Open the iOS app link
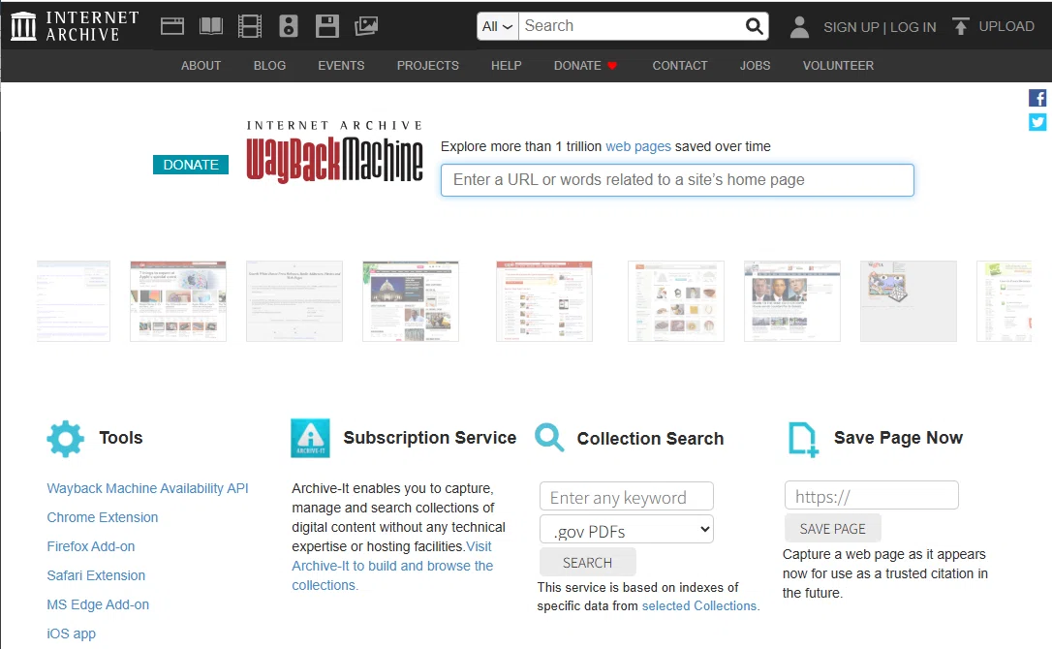Image resolution: width=1052 pixels, height=649 pixels. click(x=71, y=634)
